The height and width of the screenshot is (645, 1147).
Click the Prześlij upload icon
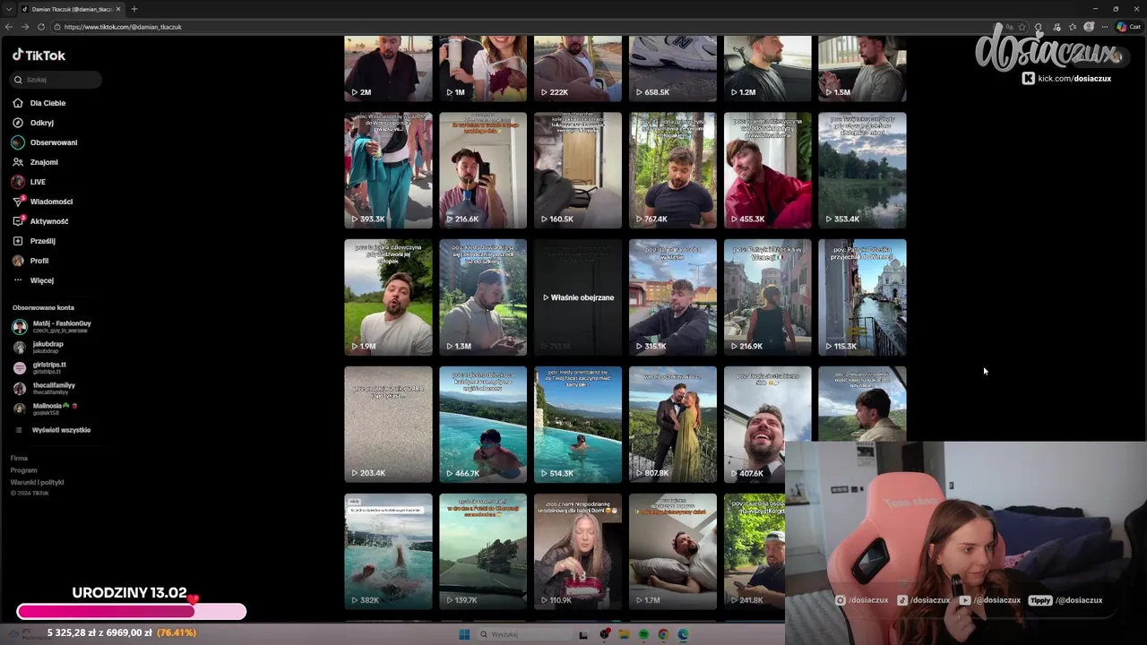click(18, 241)
